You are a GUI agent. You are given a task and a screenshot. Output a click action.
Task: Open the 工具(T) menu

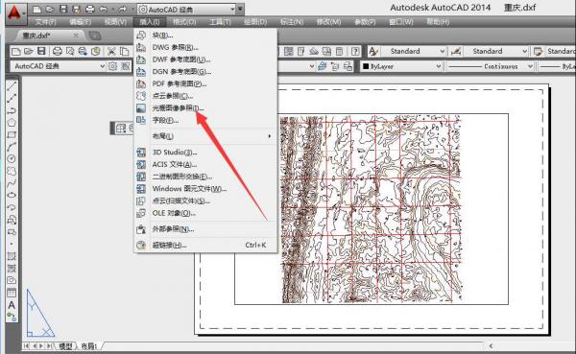[x=220, y=22]
